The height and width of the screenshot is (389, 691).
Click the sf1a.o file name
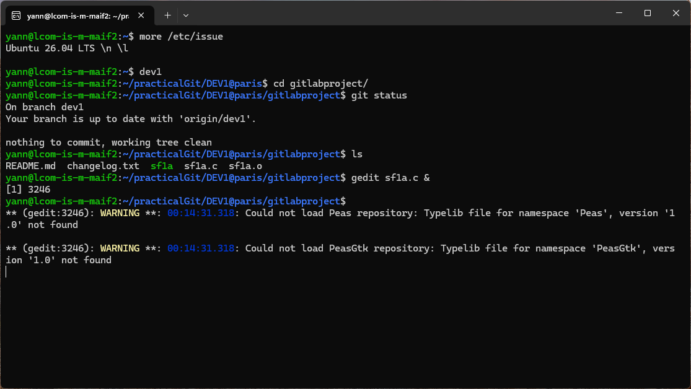coord(245,166)
